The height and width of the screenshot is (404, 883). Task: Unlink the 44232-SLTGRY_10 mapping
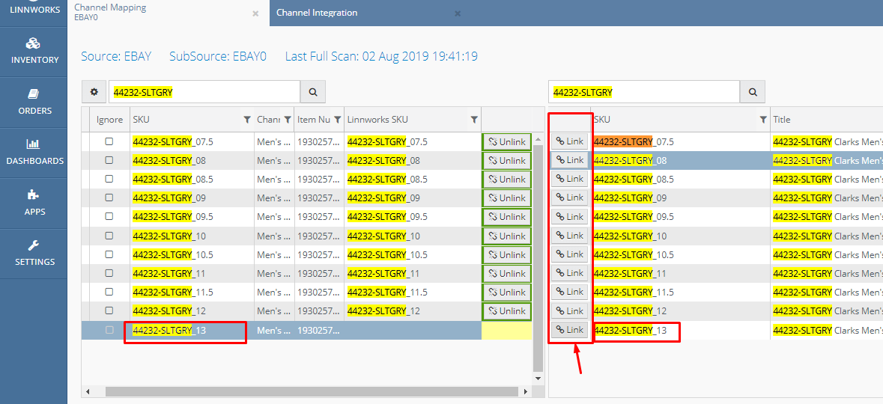(x=507, y=236)
